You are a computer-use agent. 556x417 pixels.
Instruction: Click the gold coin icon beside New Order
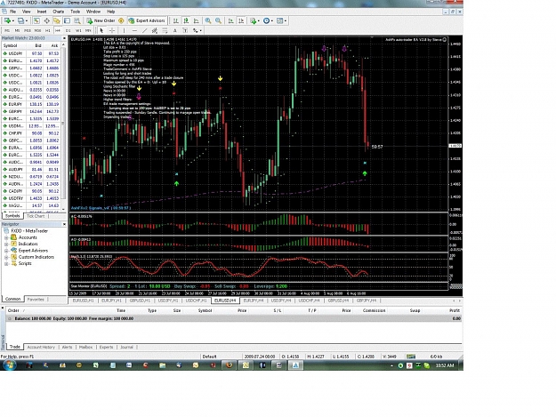click(121, 21)
